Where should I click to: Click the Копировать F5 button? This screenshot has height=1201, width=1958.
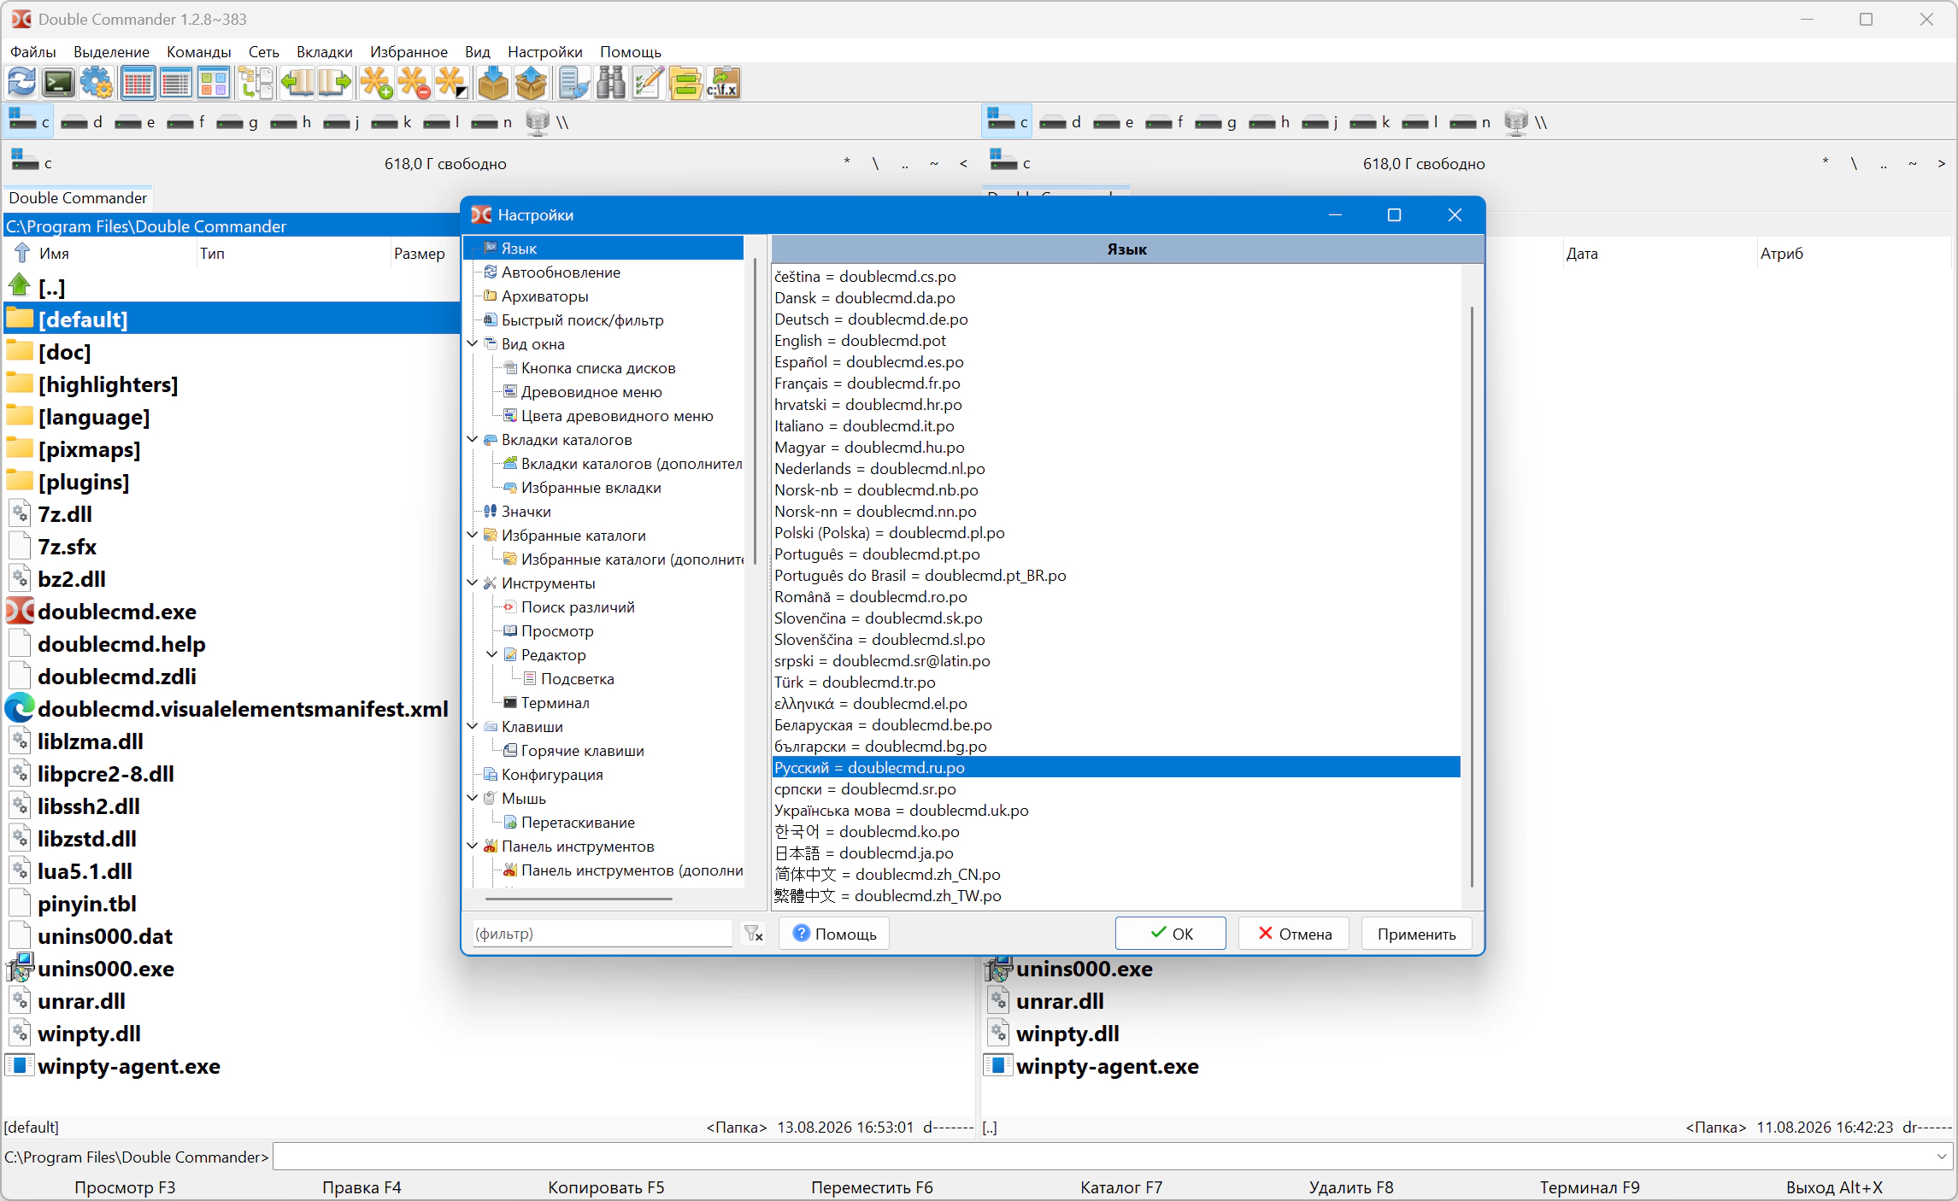coord(606,1187)
